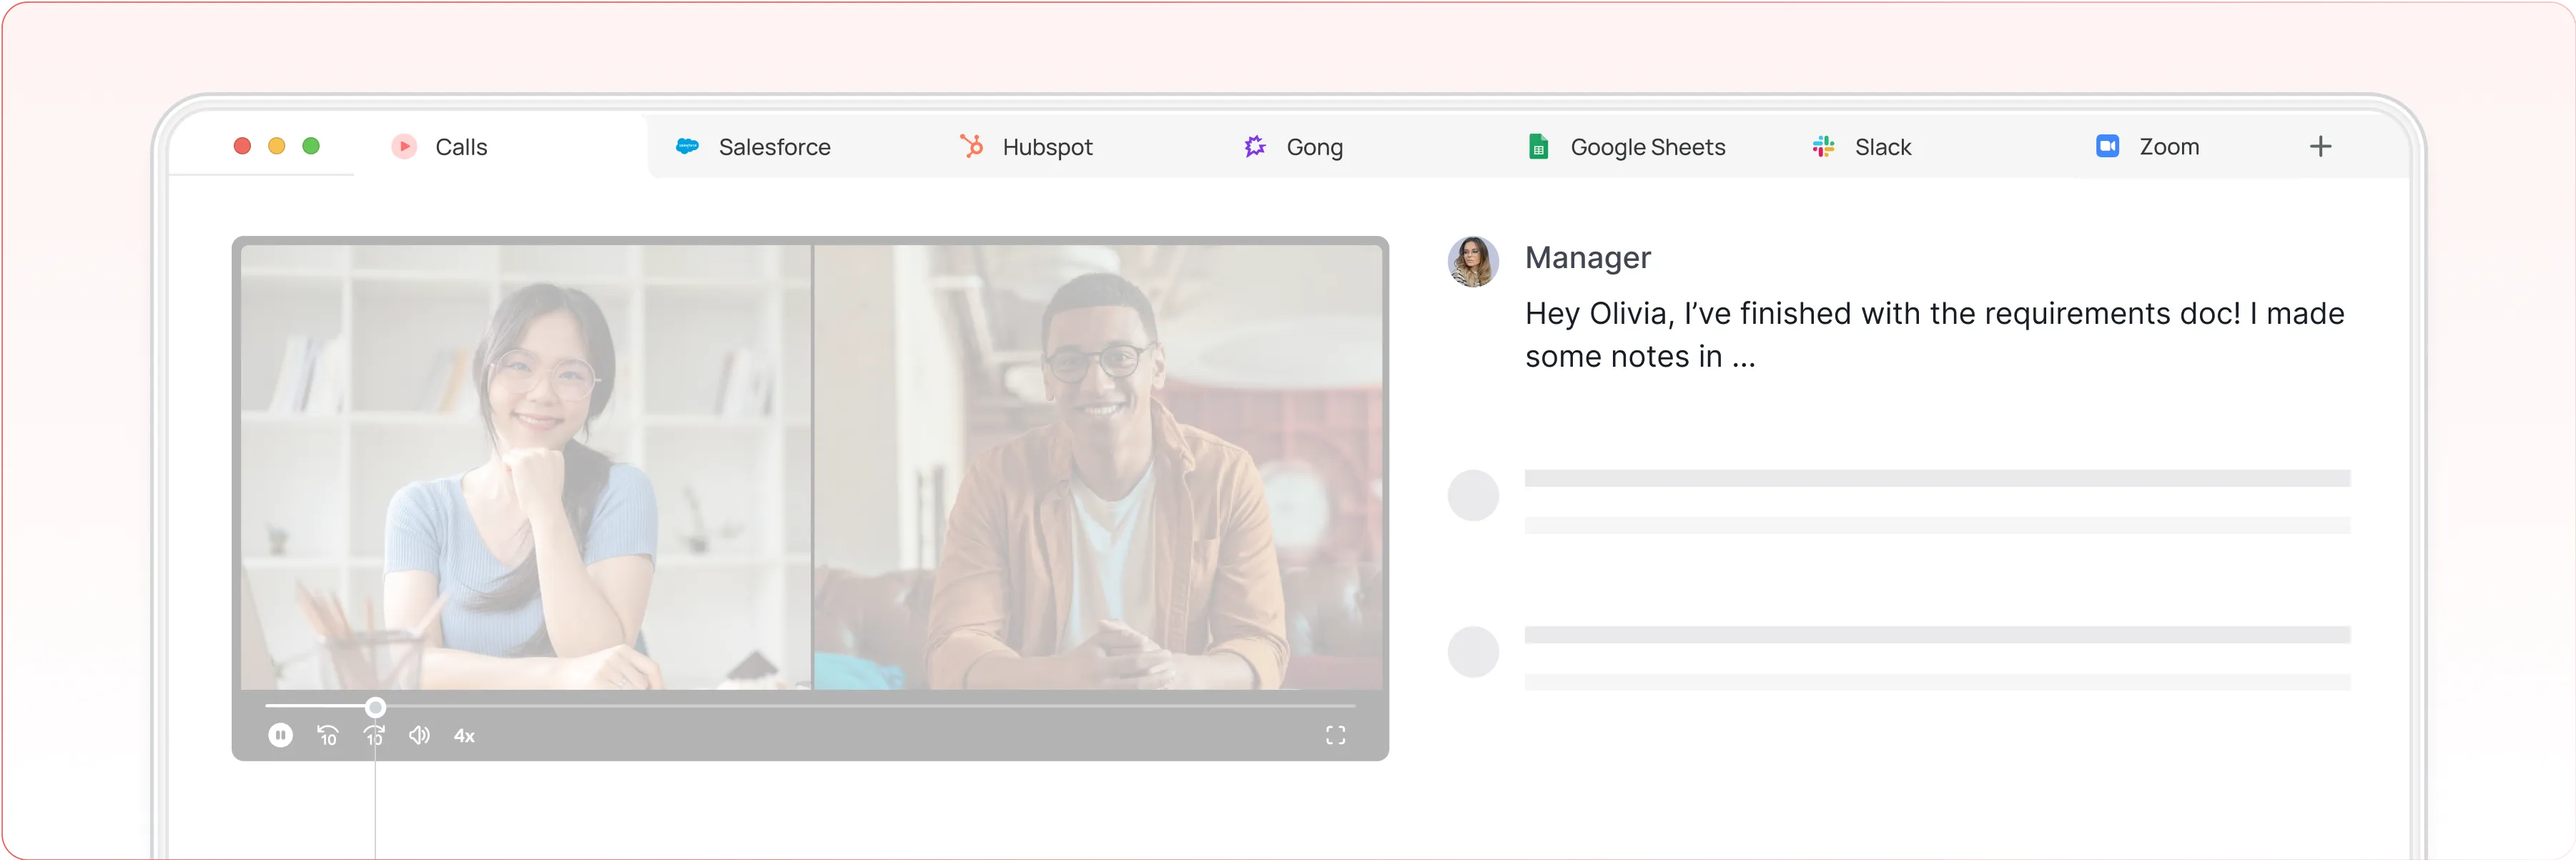
Task: Click the green maximize dot
Action: click(311, 146)
